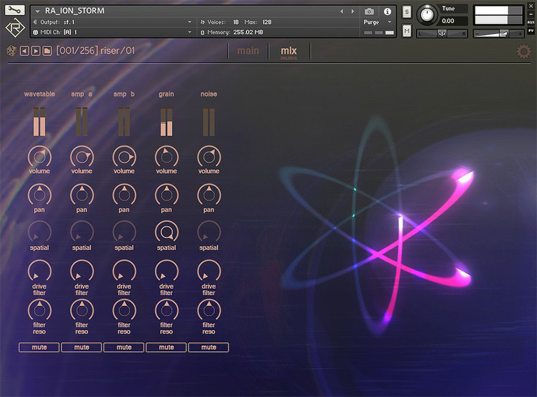Mute the noise layer
The height and width of the screenshot is (397, 537).
[209, 348]
